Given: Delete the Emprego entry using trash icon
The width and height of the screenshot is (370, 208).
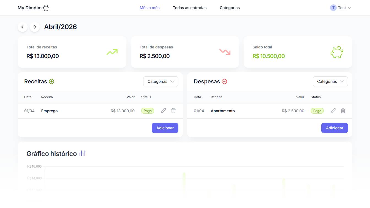Looking at the screenshot, I should click(x=173, y=111).
